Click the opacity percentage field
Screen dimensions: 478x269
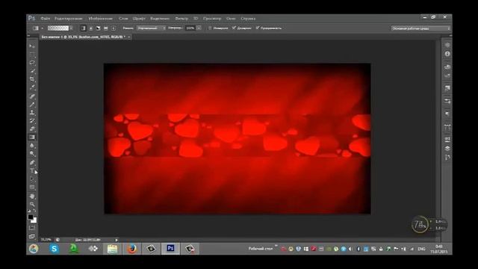[x=190, y=28]
